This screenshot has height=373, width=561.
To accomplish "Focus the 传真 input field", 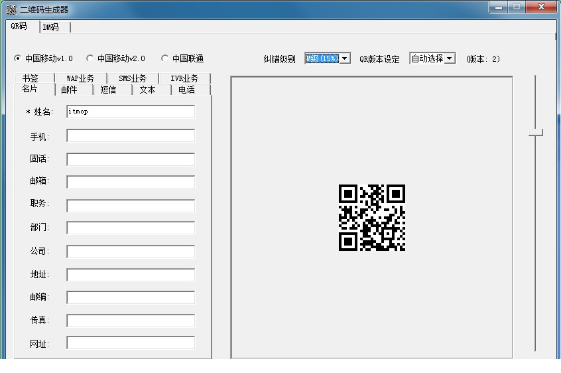I will 131,321.
